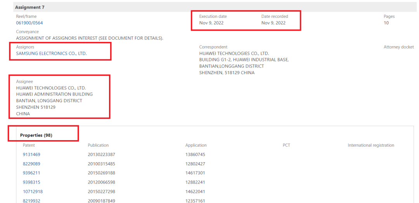Select publication number 20150227298
The image size is (419, 203).
point(101,191)
